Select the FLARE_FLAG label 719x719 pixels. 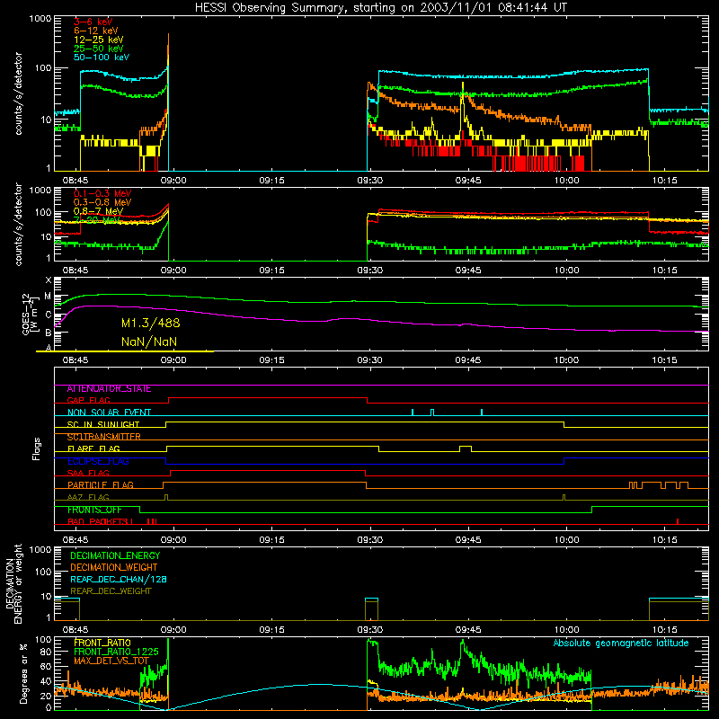point(93,448)
